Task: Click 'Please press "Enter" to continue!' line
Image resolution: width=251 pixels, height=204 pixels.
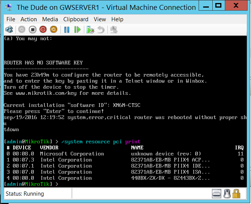Action: coord(54,111)
